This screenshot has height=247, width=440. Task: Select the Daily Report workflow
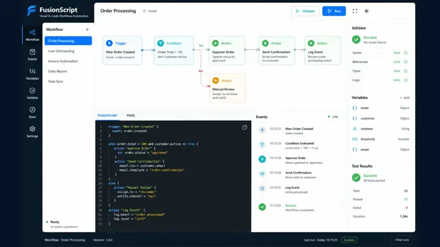click(58, 71)
